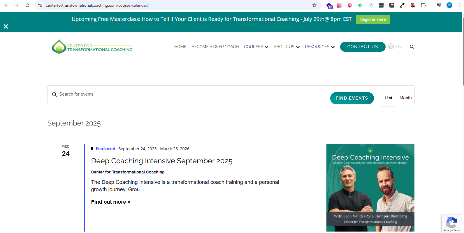The image size is (464, 233).
Task: Switch to List view
Action: [388, 98]
